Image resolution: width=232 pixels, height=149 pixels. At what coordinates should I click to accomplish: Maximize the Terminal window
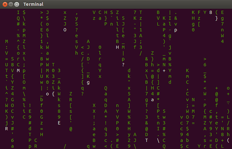pos(17,4)
